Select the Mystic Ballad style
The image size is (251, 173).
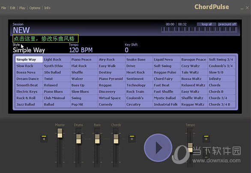click(167, 98)
